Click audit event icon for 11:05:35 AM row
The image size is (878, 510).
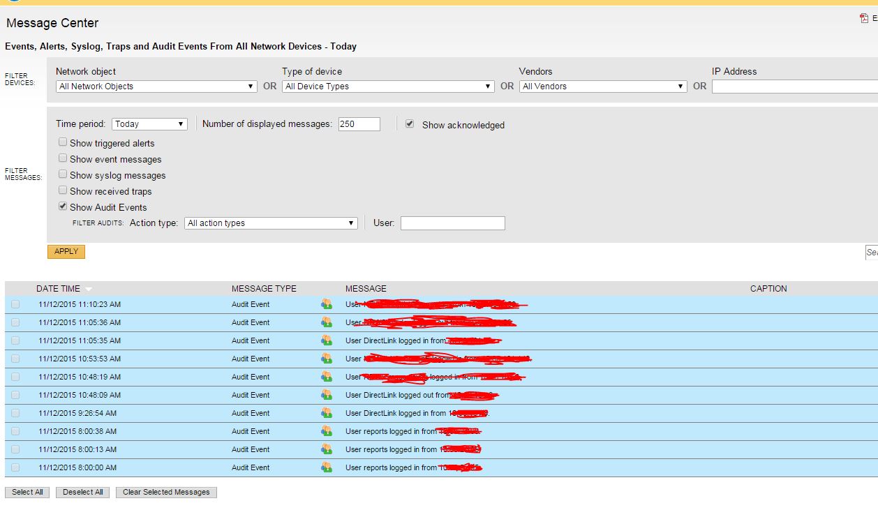tap(326, 340)
